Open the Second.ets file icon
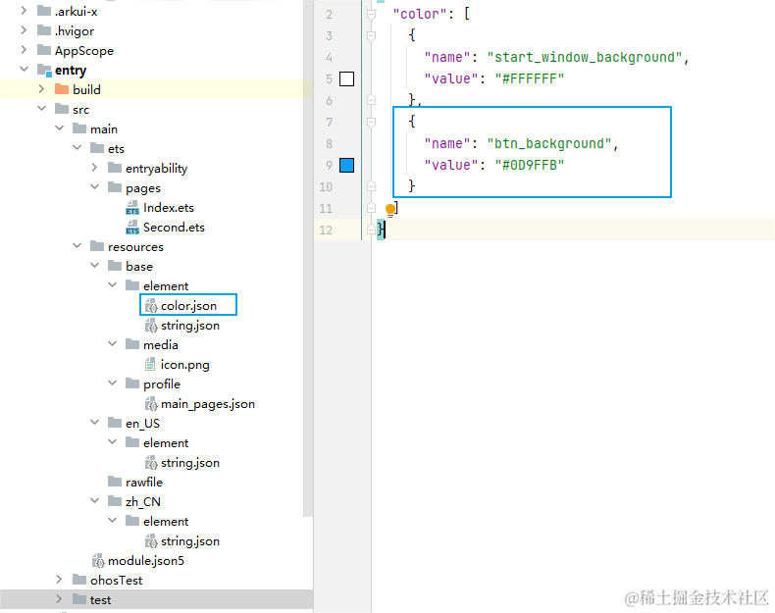Image resolution: width=775 pixels, height=613 pixels. 132,228
